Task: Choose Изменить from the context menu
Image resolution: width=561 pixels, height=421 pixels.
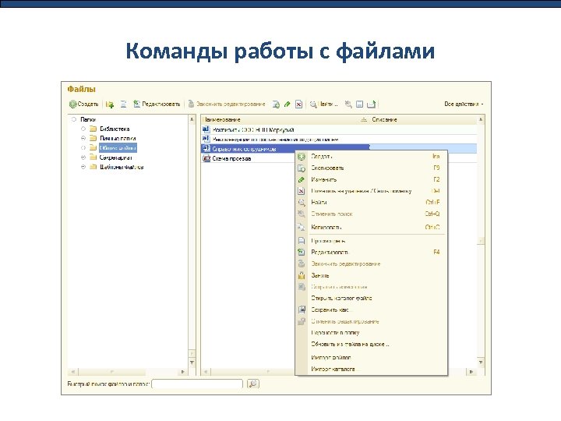Action: [371, 179]
